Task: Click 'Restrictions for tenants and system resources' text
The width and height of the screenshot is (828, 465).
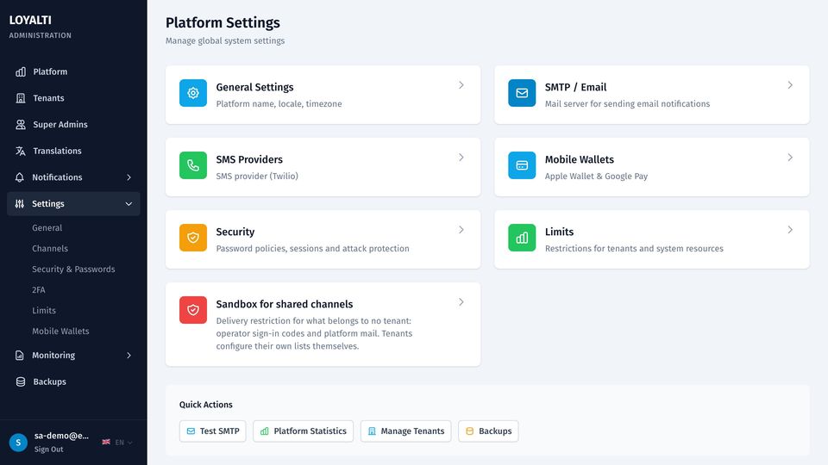Action: click(634, 248)
